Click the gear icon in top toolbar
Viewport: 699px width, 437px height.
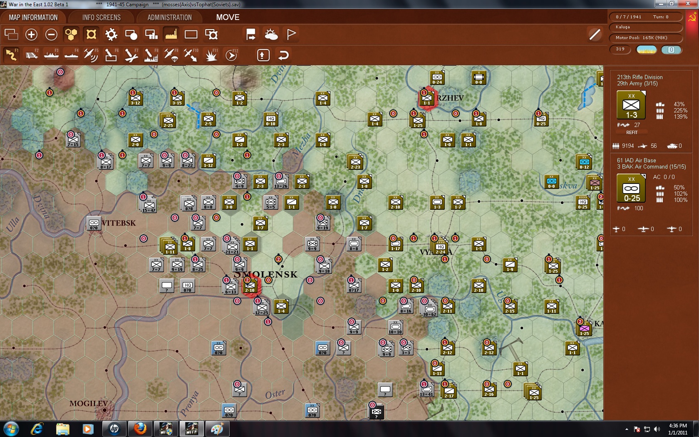click(111, 34)
